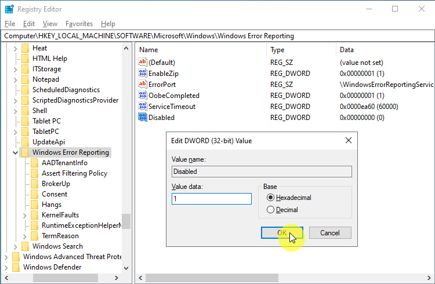Click the EnableZip DWORD value icon
The image size is (435, 284).
(x=143, y=74)
